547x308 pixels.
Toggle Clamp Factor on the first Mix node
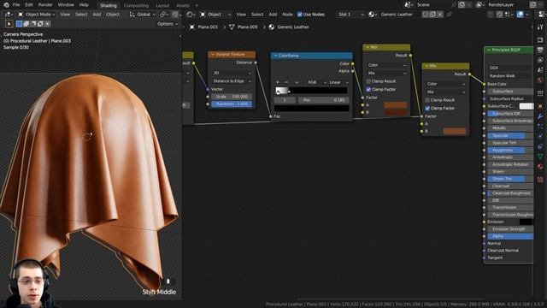(368, 89)
